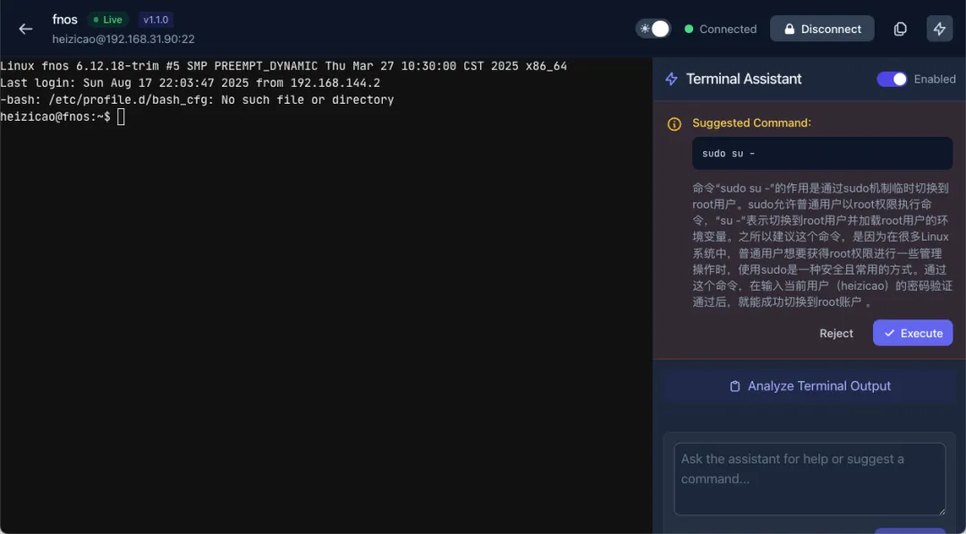Click the Disconnect button
This screenshot has width=966, height=534.
[x=822, y=29]
